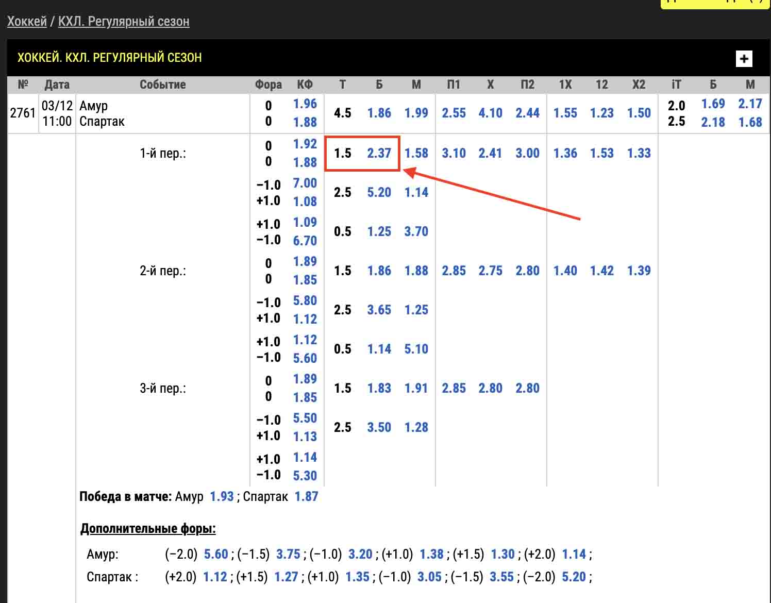The height and width of the screenshot is (603, 771).
Task: Select 1st period draw odds 2.41
Action: pos(491,153)
